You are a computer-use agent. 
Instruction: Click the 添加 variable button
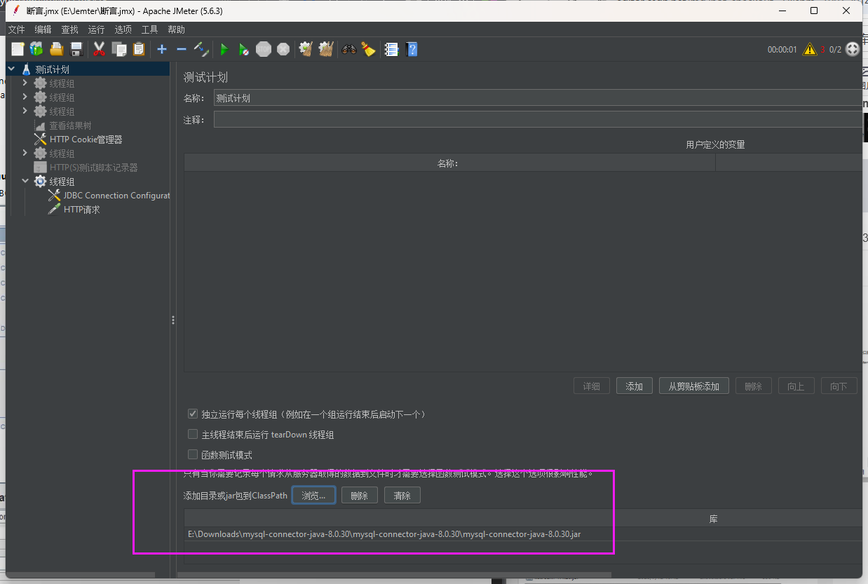point(635,386)
